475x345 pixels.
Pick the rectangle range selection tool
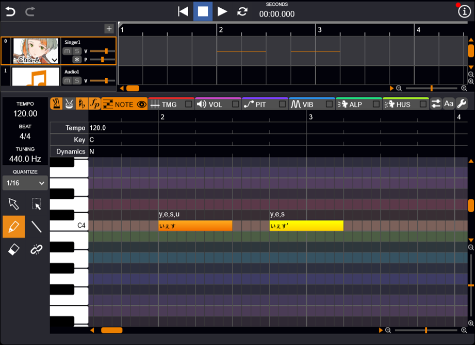pyautogui.click(x=36, y=204)
